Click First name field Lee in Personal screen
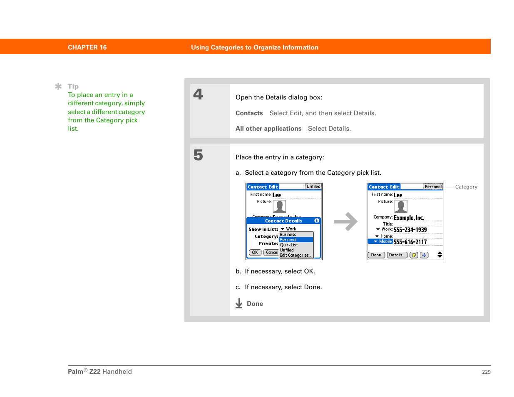 [x=418, y=195]
